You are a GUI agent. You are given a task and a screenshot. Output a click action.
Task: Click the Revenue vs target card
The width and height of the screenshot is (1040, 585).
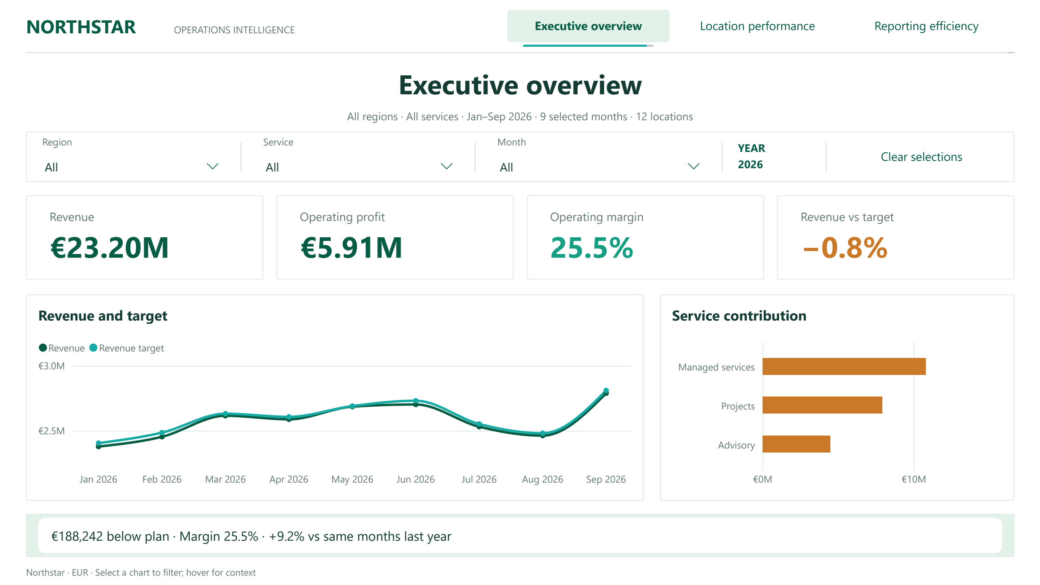(895, 237)
